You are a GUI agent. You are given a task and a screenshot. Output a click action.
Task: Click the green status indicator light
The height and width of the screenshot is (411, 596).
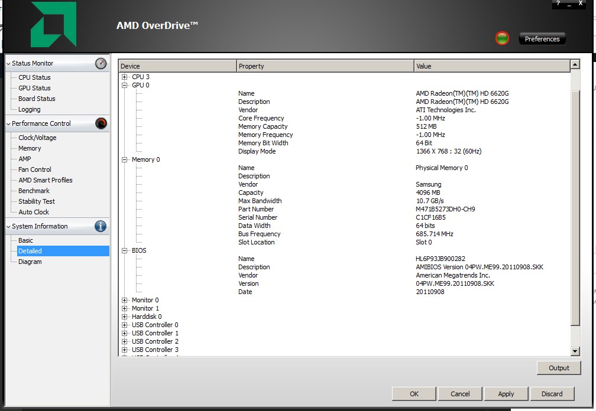coord(502,38)
